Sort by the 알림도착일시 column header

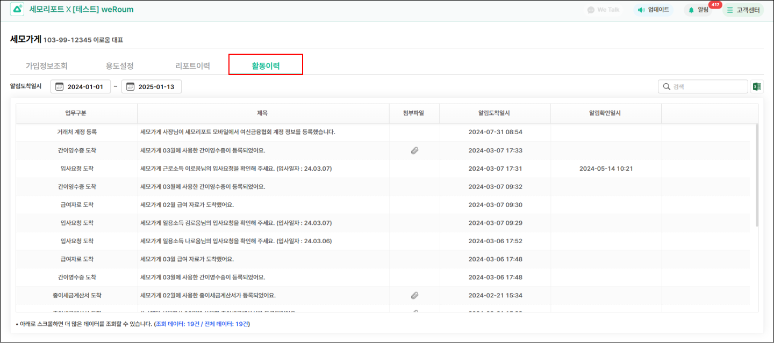(494, 113)
